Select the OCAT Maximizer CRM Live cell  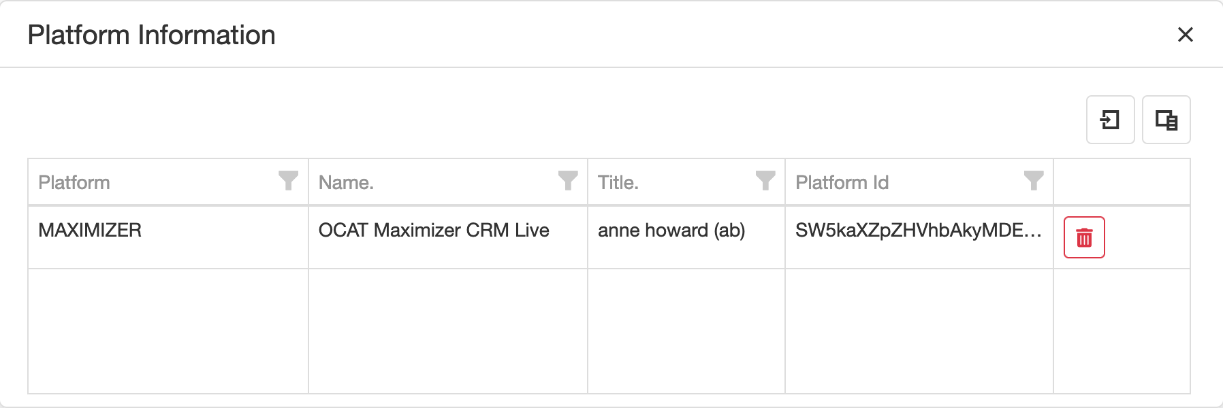coord(434,231)
